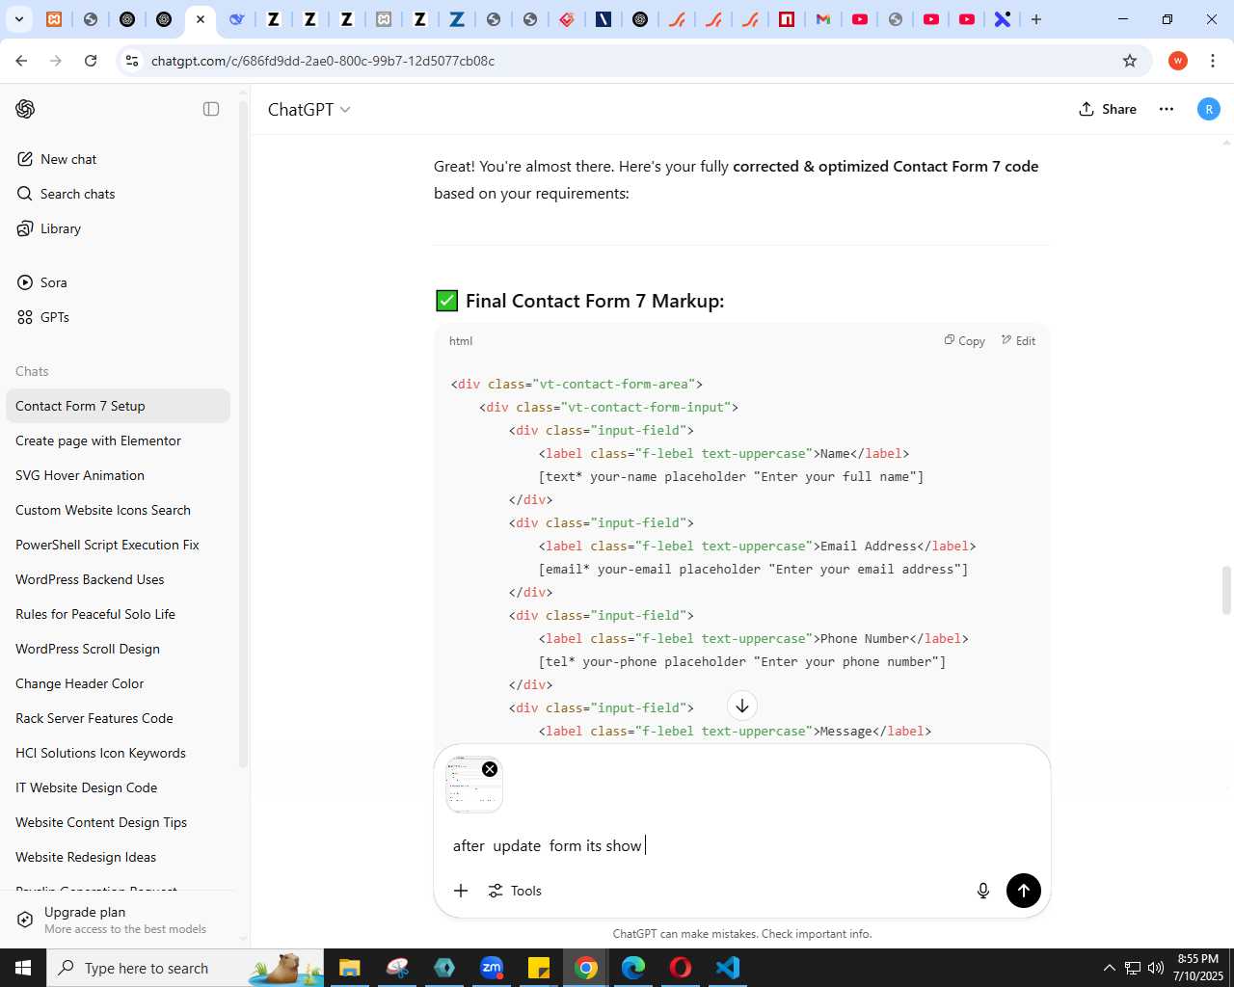Switch to the Gmail tab
Image resolution: width=1234 pixels, height=987 pixels.
point(822,19)
